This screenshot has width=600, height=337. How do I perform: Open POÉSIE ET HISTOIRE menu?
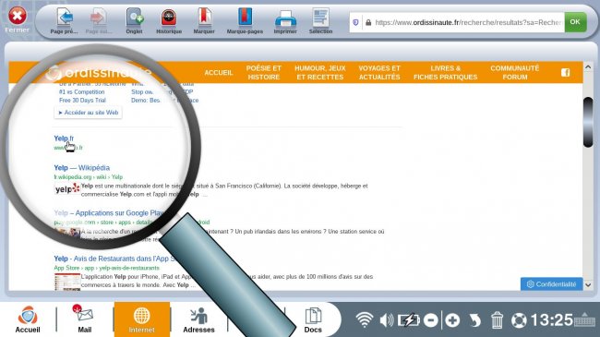tap(264, 72)
